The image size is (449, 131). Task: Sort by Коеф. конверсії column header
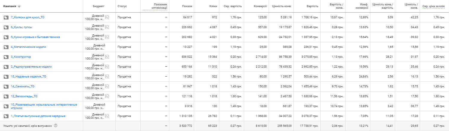point(361,6)
